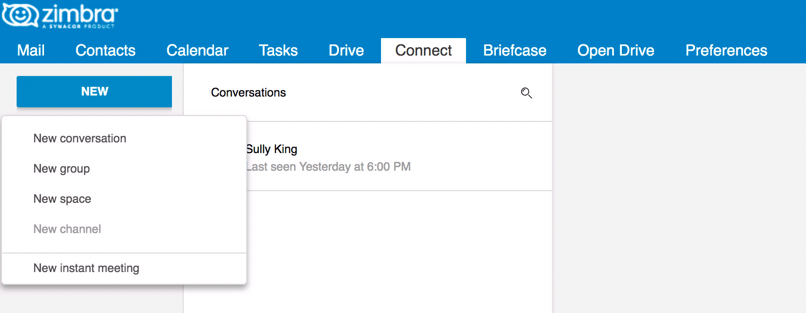Click the greyed New channel option
This screenshot has height=313, width=806.
67,229
